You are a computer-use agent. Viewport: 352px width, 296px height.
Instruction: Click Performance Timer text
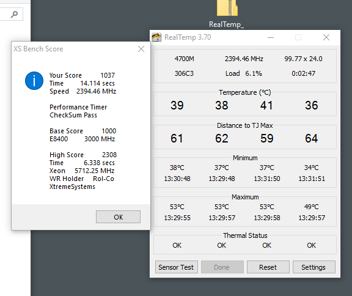78,107
